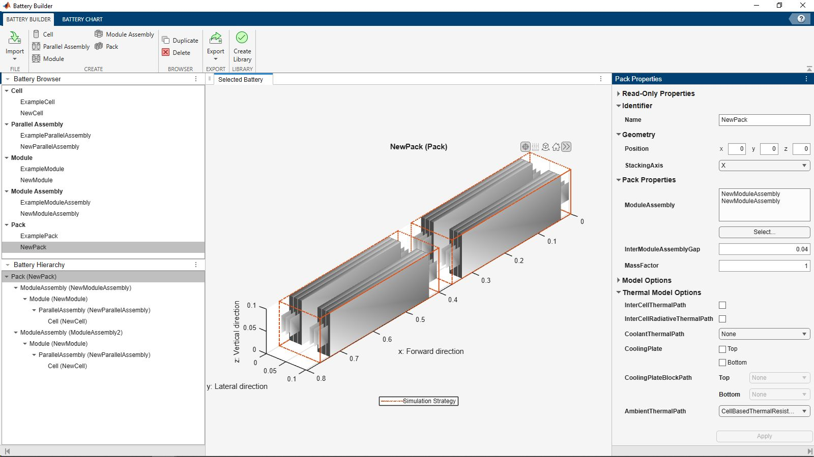Select ExampleModuleAssembly in Battery Browser

[55, 203]
